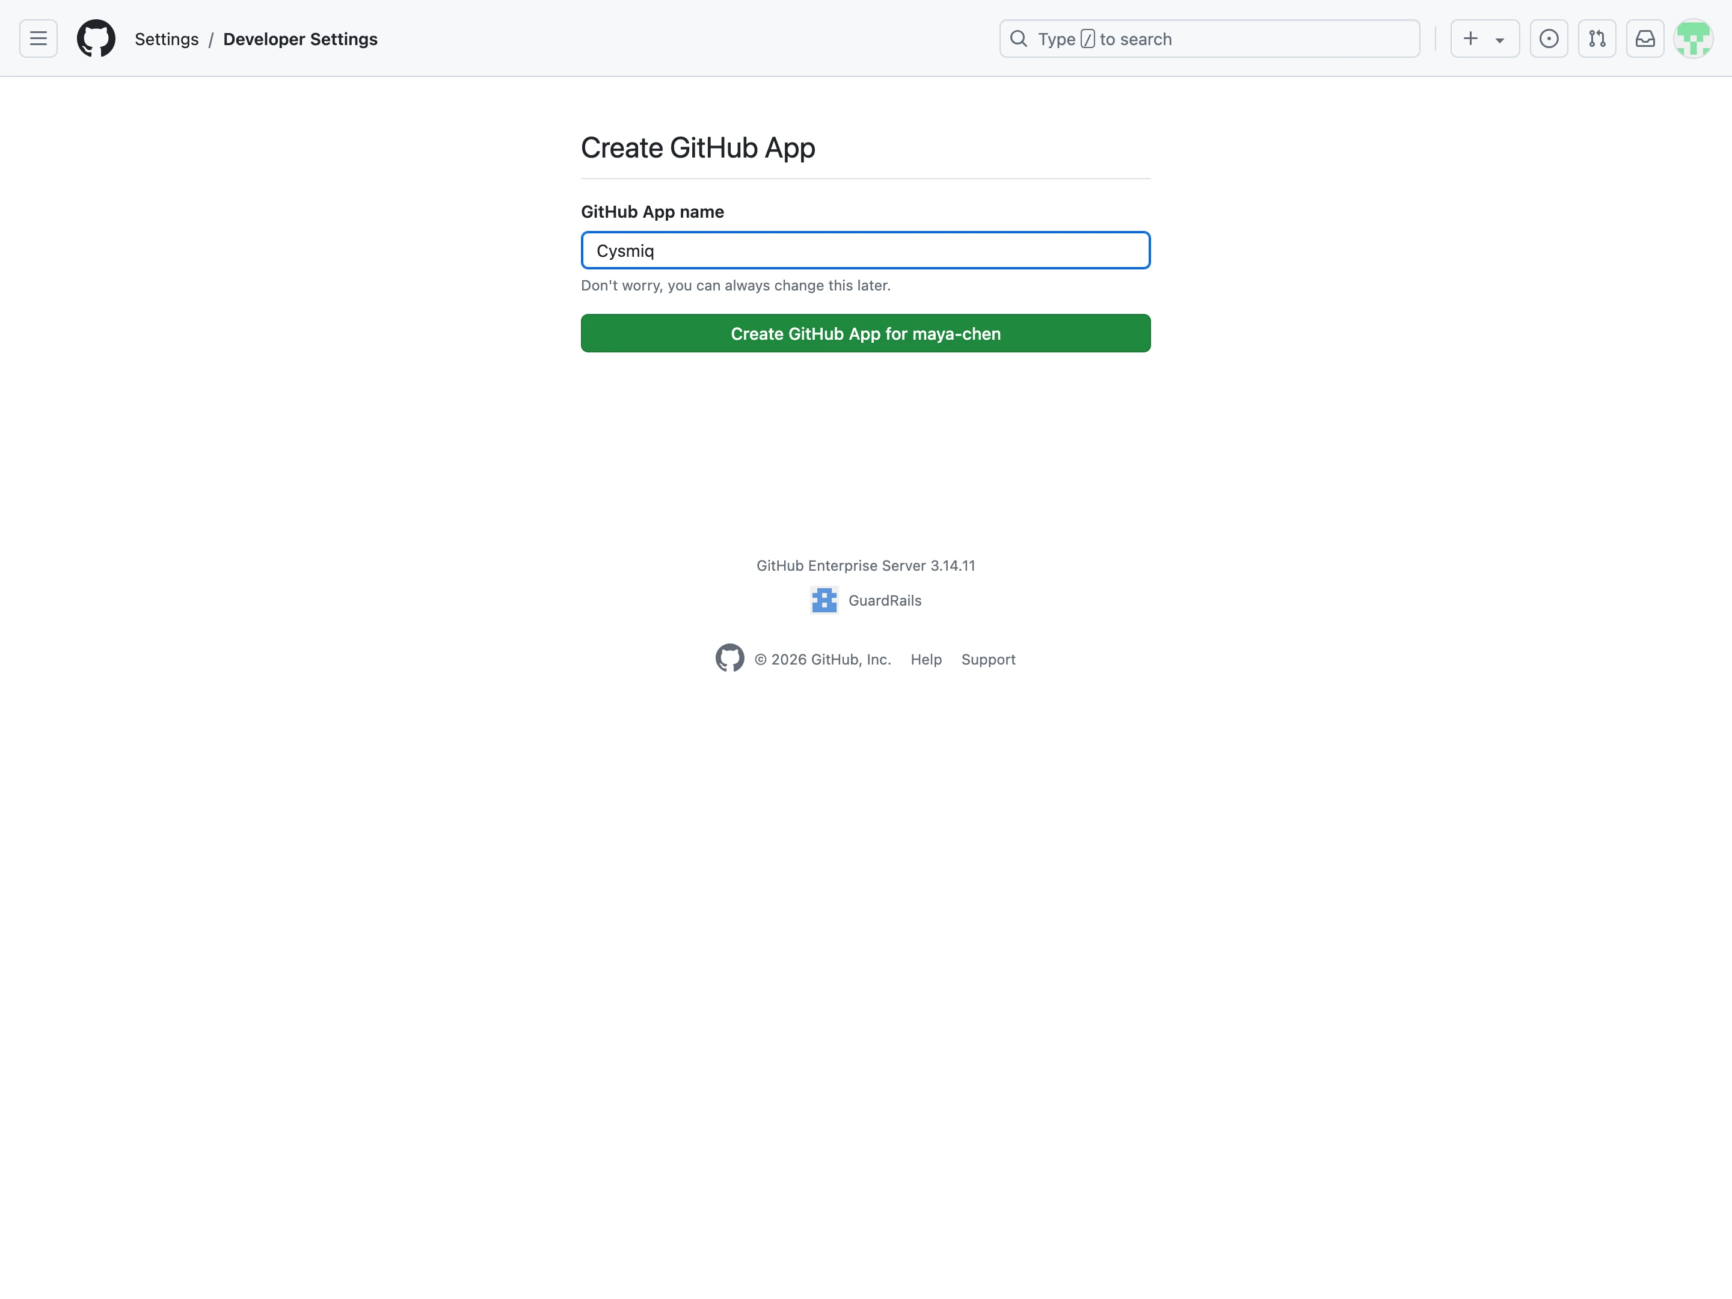
Task: Open the Support footer link
Action: [x=988, y=659]
